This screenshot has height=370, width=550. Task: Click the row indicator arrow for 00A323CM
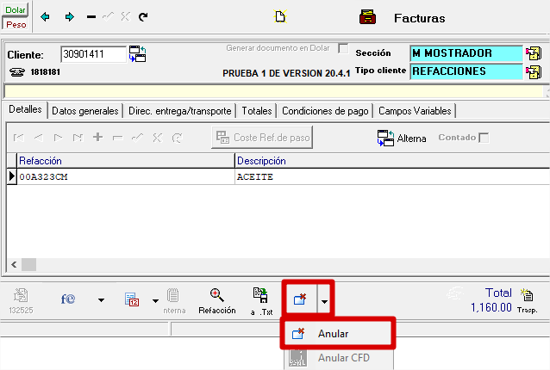(x=11, y=176)
